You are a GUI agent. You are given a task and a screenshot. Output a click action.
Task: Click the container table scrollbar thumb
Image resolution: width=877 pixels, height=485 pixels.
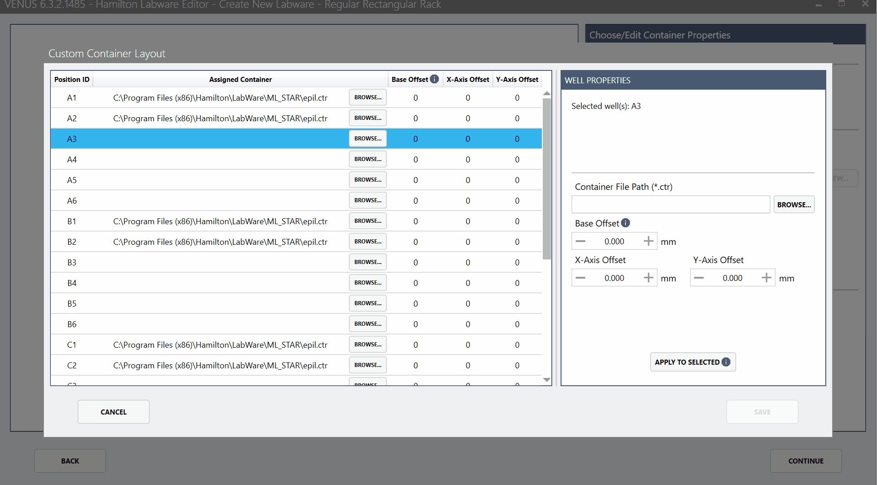tap(546, 178)
